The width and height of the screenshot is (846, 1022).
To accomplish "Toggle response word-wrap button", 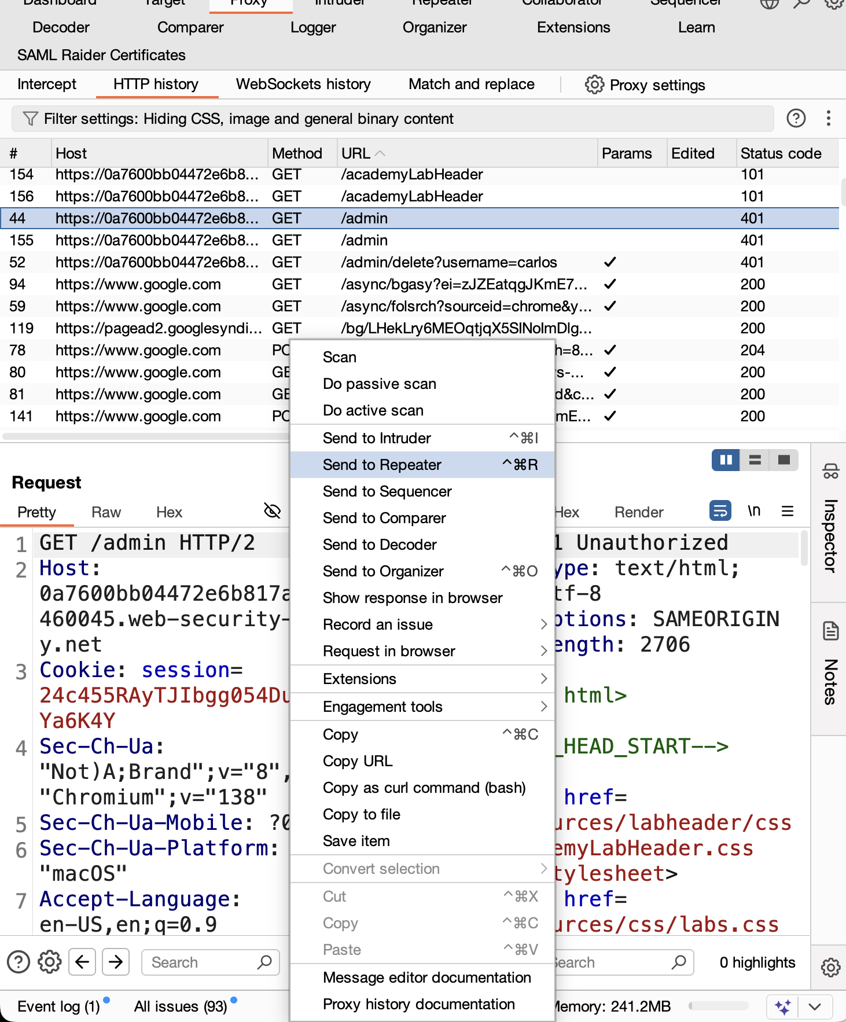I will click(x=720, y=510).
